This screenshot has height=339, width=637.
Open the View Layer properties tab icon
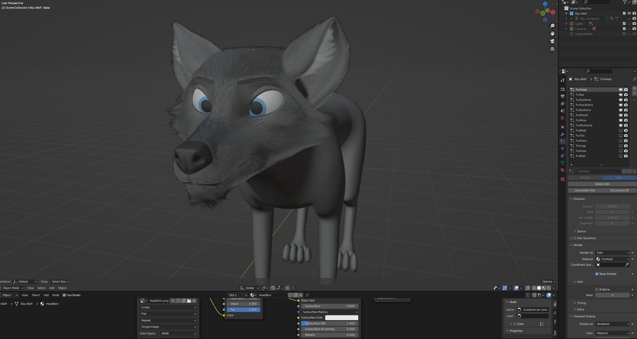tap(562, 104)
